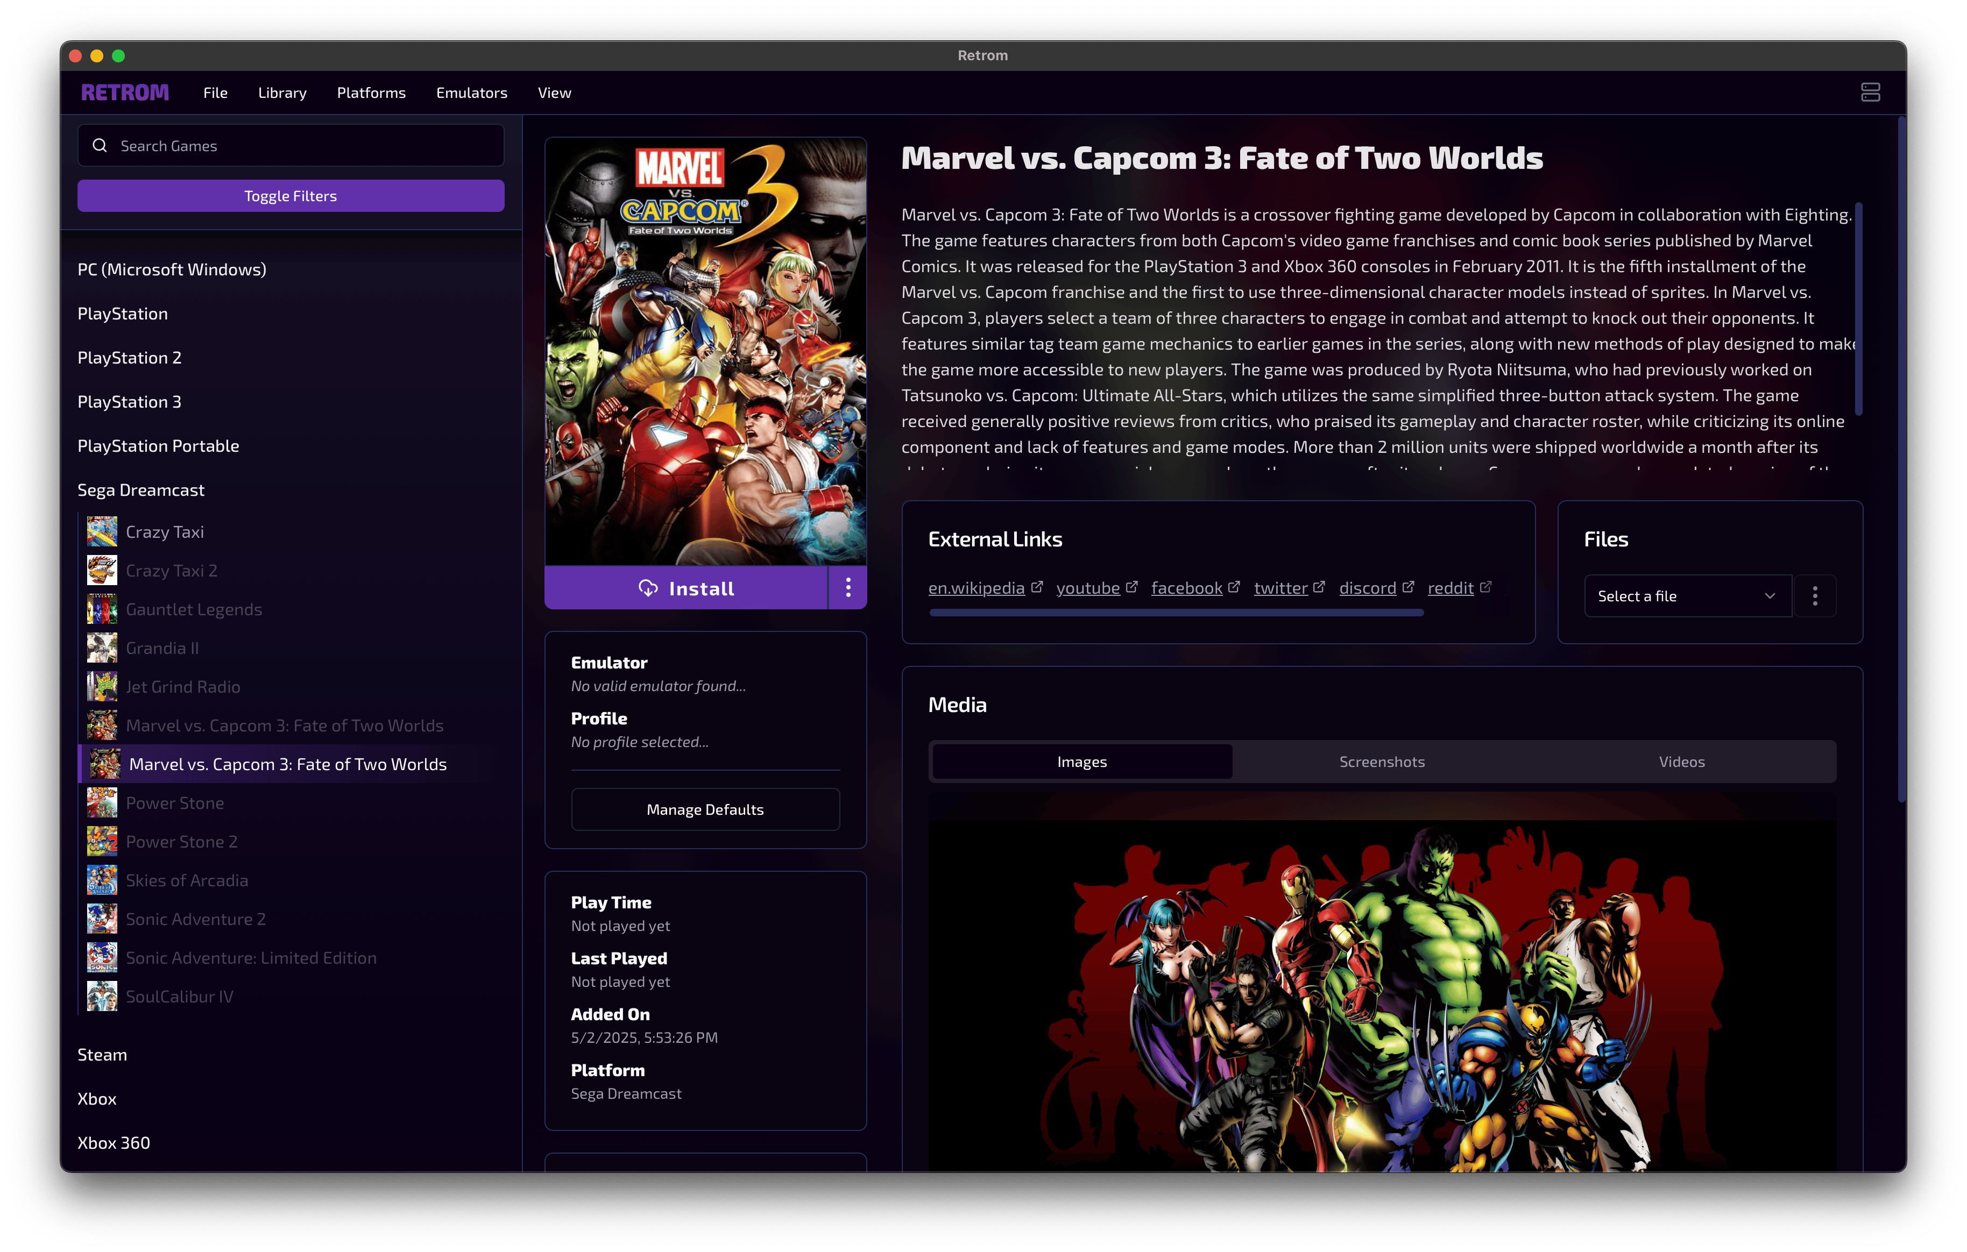Click the Crazy Taxi cover thumbnail
This screenshot has width=1967, height=1252.
point(102,532)
